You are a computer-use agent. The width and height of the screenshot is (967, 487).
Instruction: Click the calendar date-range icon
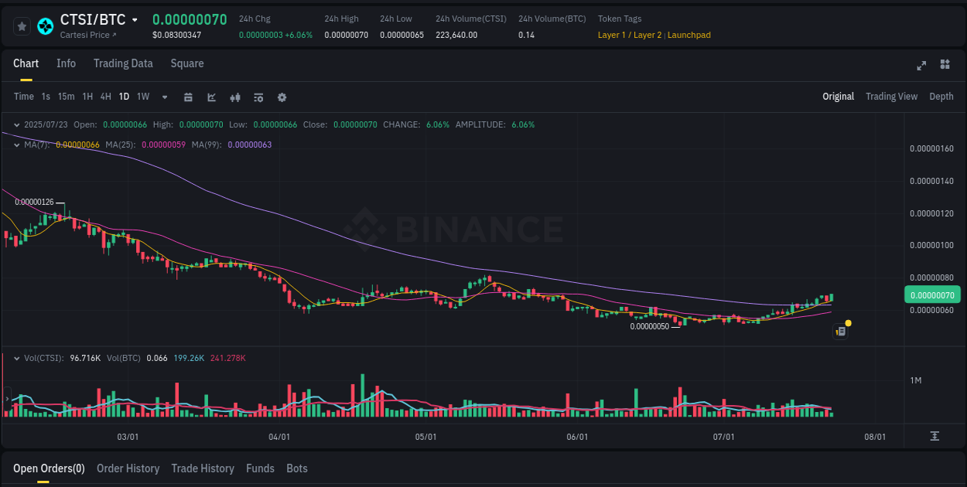click(188, 97)
